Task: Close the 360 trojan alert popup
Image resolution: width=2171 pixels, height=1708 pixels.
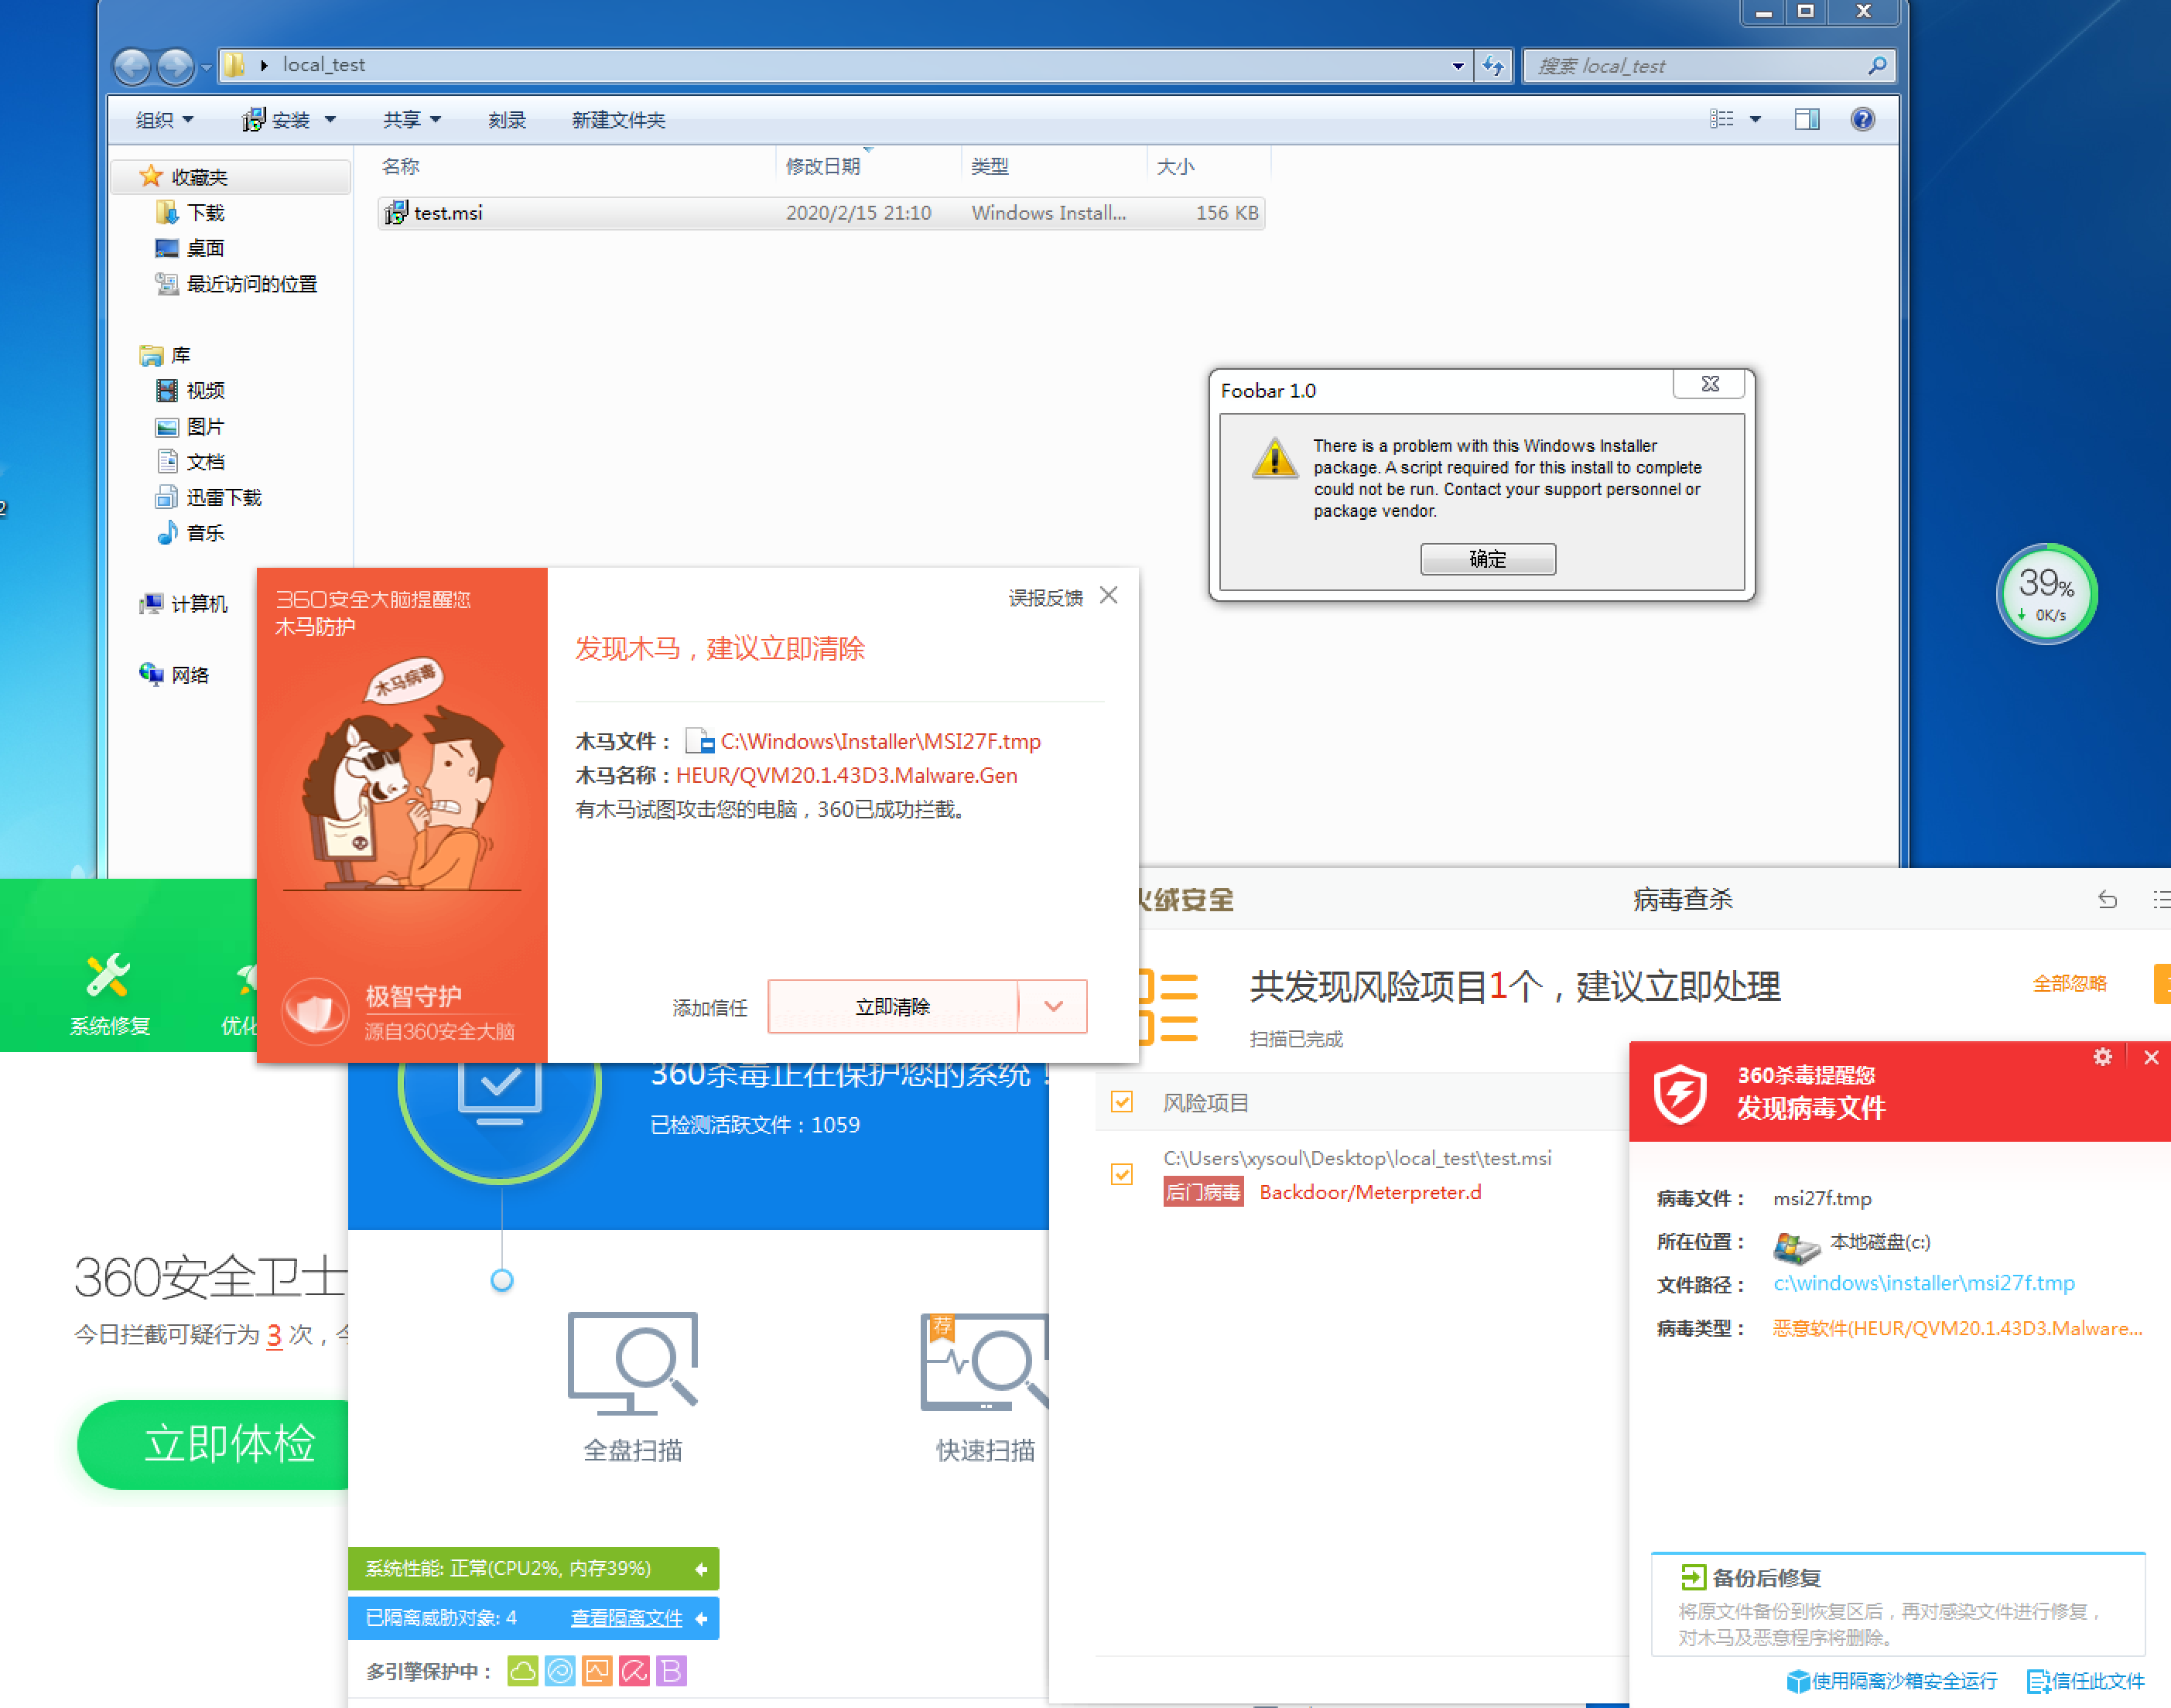Action: 1108,596
